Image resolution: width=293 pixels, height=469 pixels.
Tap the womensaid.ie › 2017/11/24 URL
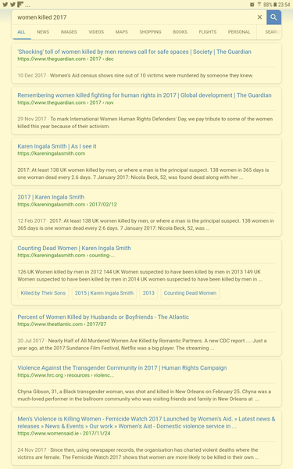click(x=64, y=433)
